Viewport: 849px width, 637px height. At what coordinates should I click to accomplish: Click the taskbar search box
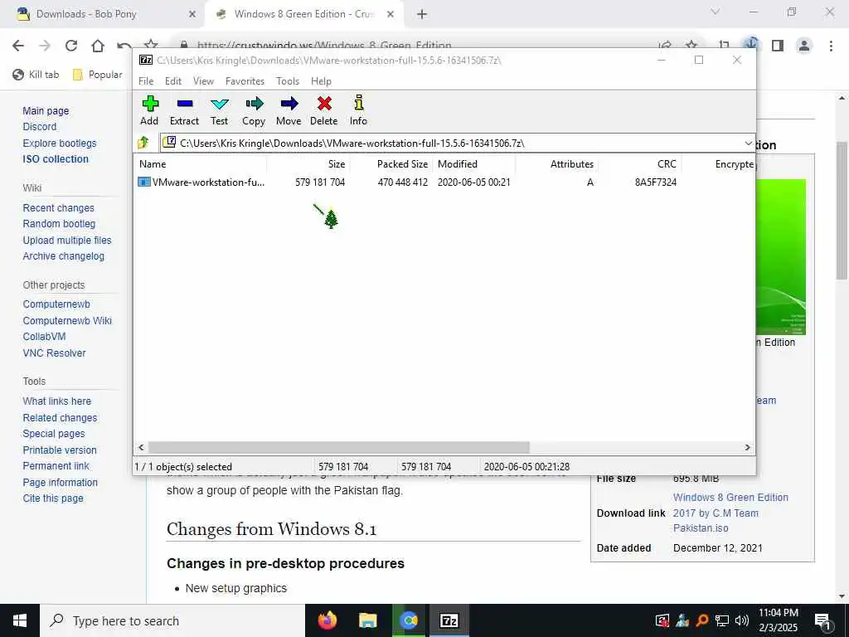(172, 620)
